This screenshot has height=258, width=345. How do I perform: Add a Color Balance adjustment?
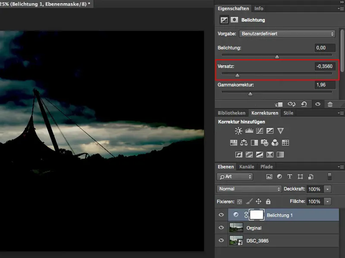click(x=244, y=143)
